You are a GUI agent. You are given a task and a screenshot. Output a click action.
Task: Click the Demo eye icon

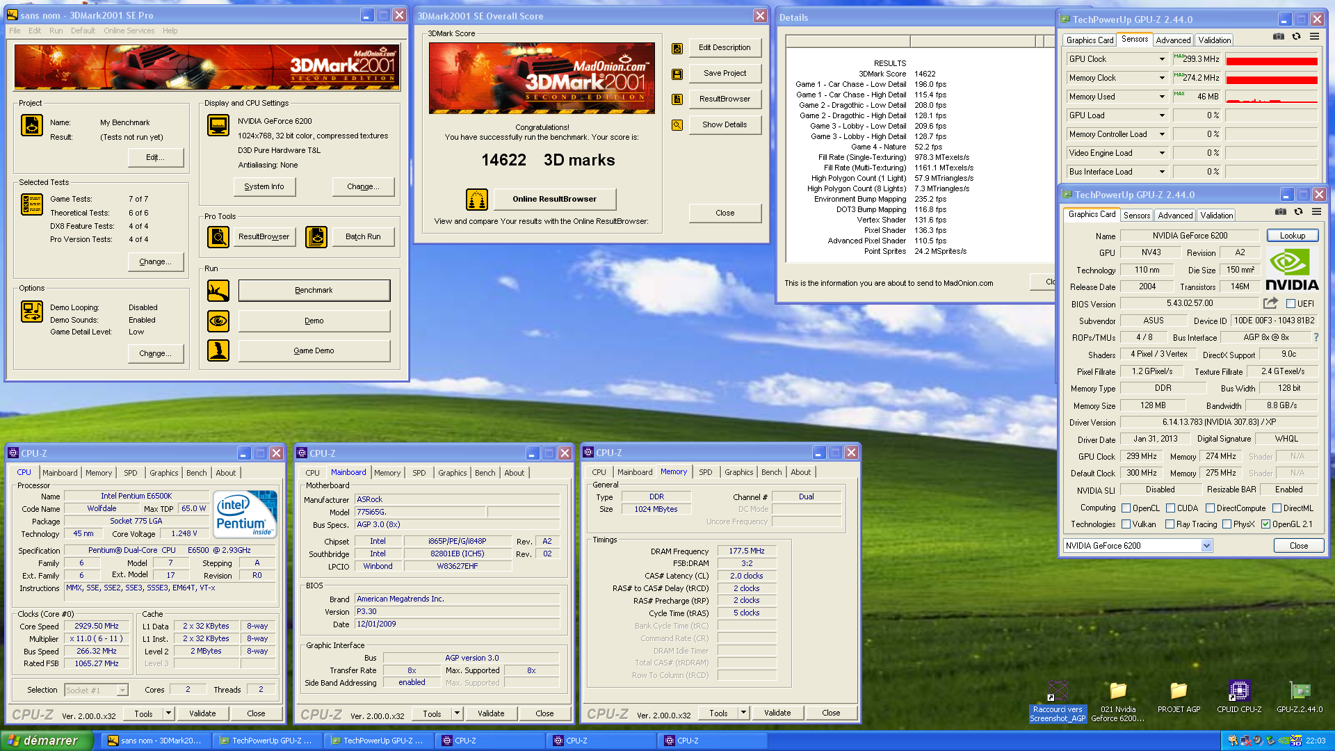(x=218, y=321)
